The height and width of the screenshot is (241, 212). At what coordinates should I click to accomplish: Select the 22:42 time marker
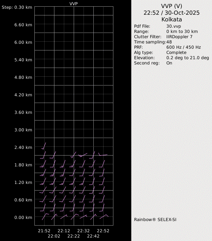93,236
